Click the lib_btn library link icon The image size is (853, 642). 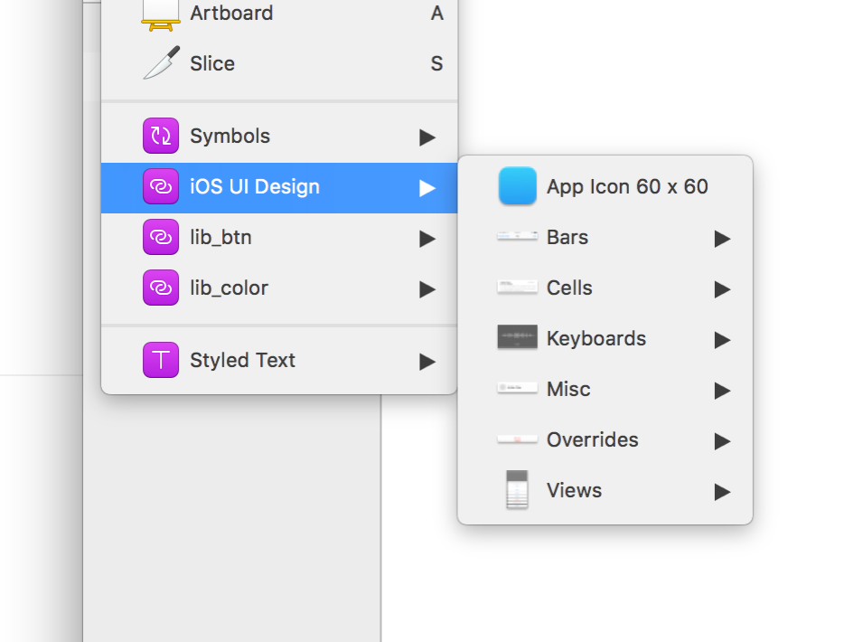(161, 238)
